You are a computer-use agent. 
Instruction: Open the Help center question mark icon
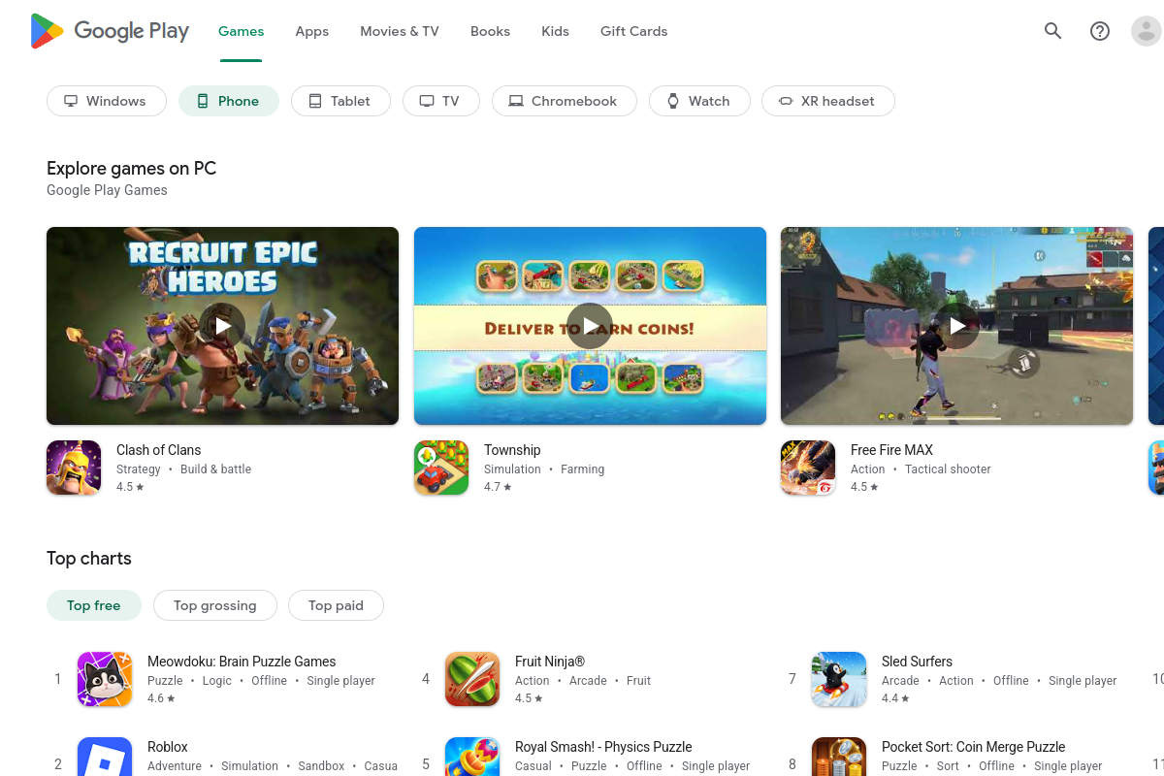pyautogui.click(x=1100, y=31)
